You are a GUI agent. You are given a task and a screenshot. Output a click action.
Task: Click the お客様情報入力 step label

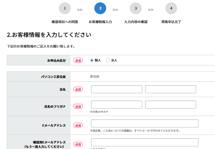(x=100, y=22)
